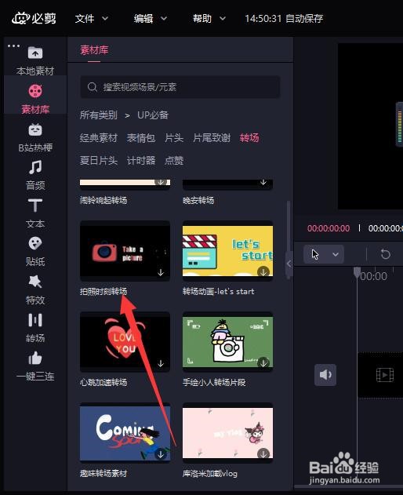Viewport: 403px width, 495px height.
Task: Click the 晚安转场 label text
Action: point(198,200)
